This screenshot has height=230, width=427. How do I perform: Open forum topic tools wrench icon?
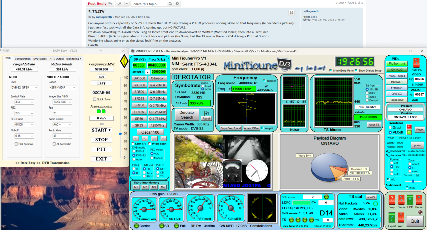click(x=120, y=4)
